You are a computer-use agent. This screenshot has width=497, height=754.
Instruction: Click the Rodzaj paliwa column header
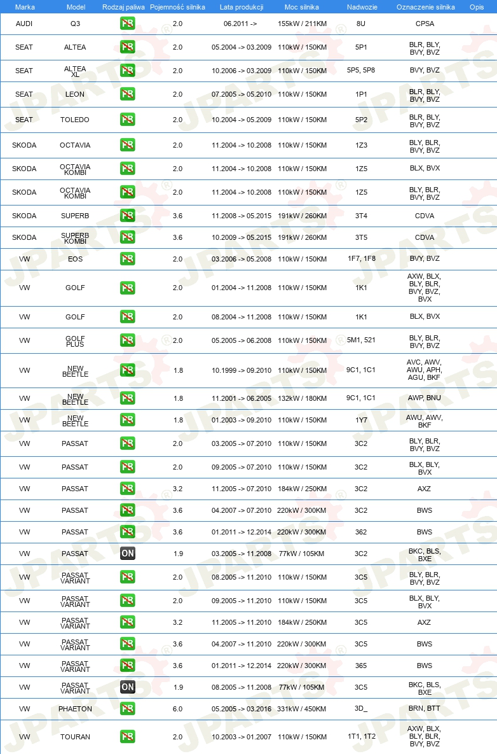pyautogui.click(x=123, y=7)
